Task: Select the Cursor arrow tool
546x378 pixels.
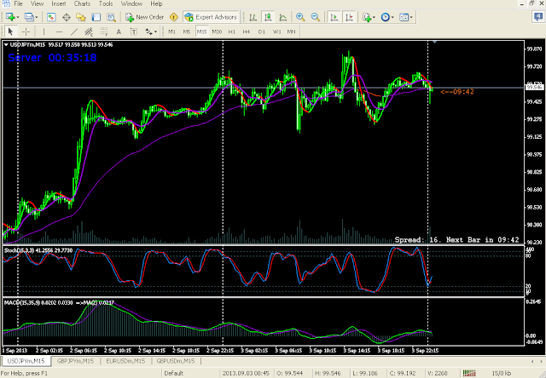Action: point(10,31)
